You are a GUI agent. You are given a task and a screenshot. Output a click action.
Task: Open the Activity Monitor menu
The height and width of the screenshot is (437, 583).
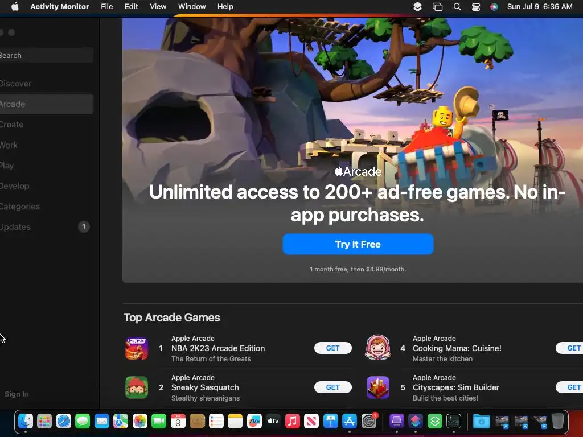(59, 6)
